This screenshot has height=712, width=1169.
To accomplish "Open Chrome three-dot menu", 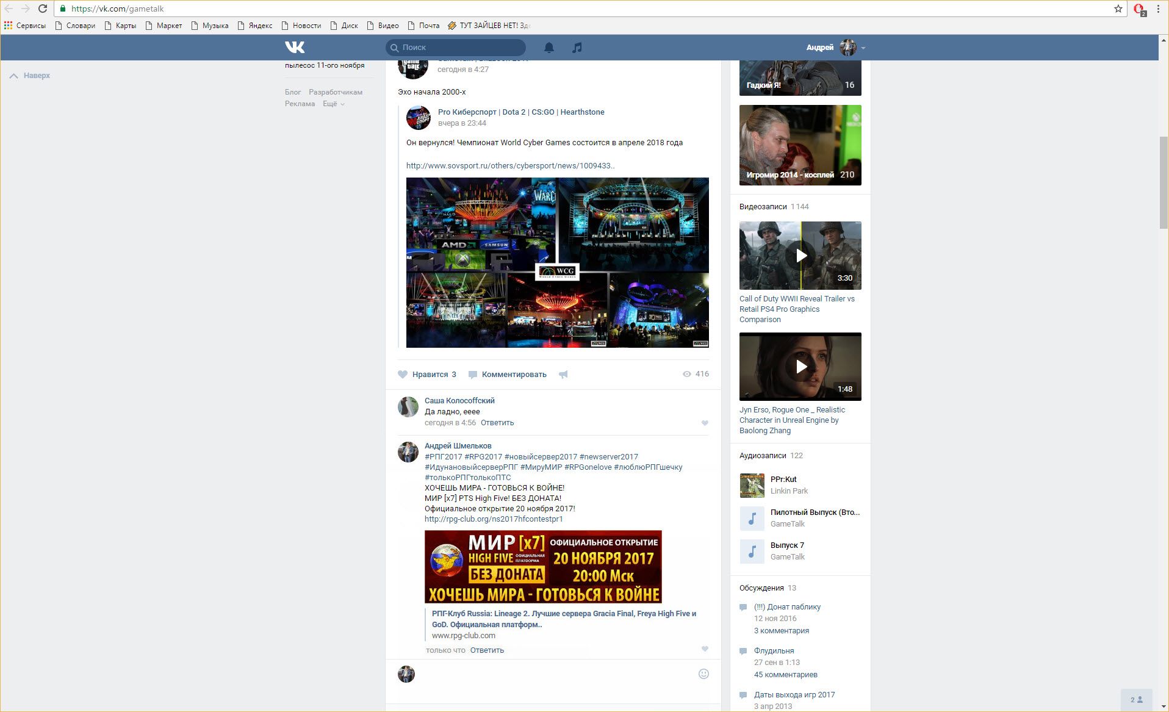I will pos(1158,9).
